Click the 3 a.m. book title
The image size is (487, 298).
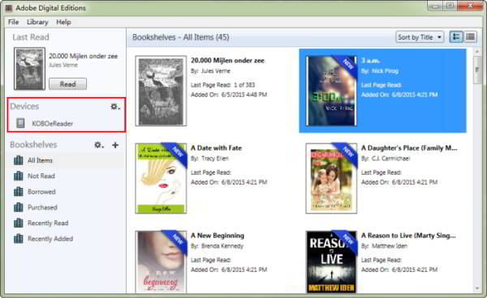click(x=371, y=61)
